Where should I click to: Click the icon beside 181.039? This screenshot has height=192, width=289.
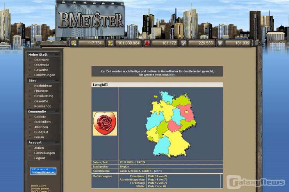tap(220, 43)
